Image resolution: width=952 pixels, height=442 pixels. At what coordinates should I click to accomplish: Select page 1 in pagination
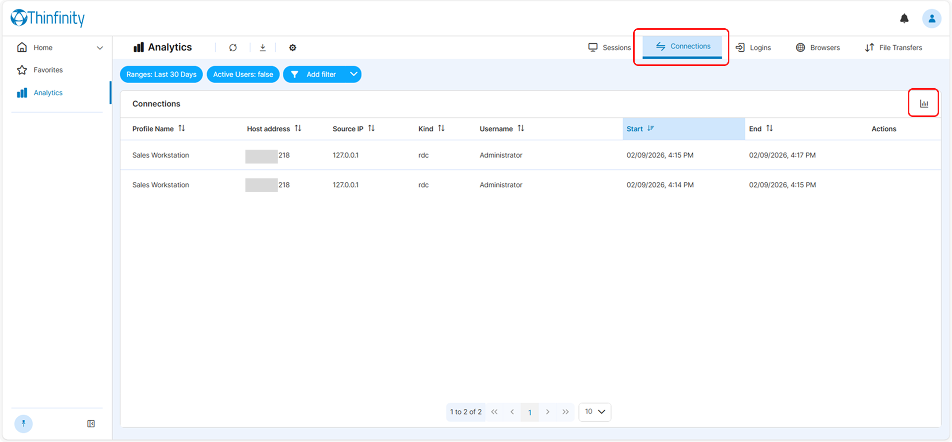pyautogui.click(x=530, y=412)
